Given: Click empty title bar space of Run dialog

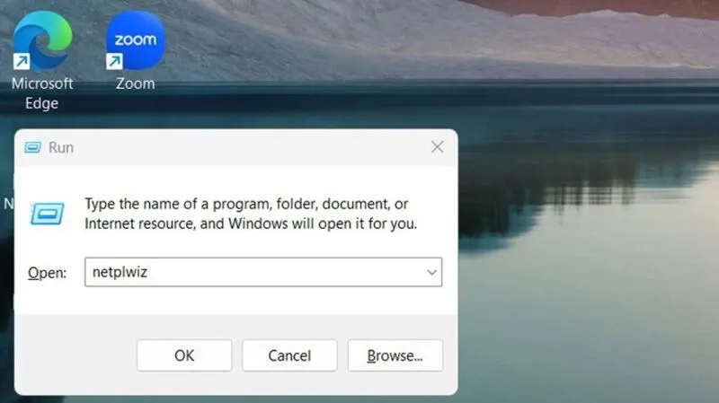Looking at the screenshot, I should click(252, 147).
